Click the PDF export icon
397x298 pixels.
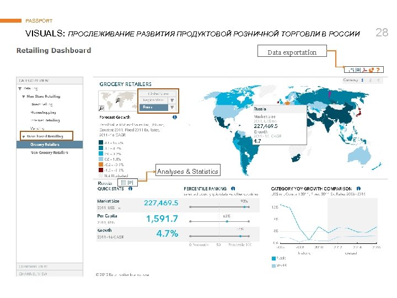pyautogui.click(x=365, y=70)
